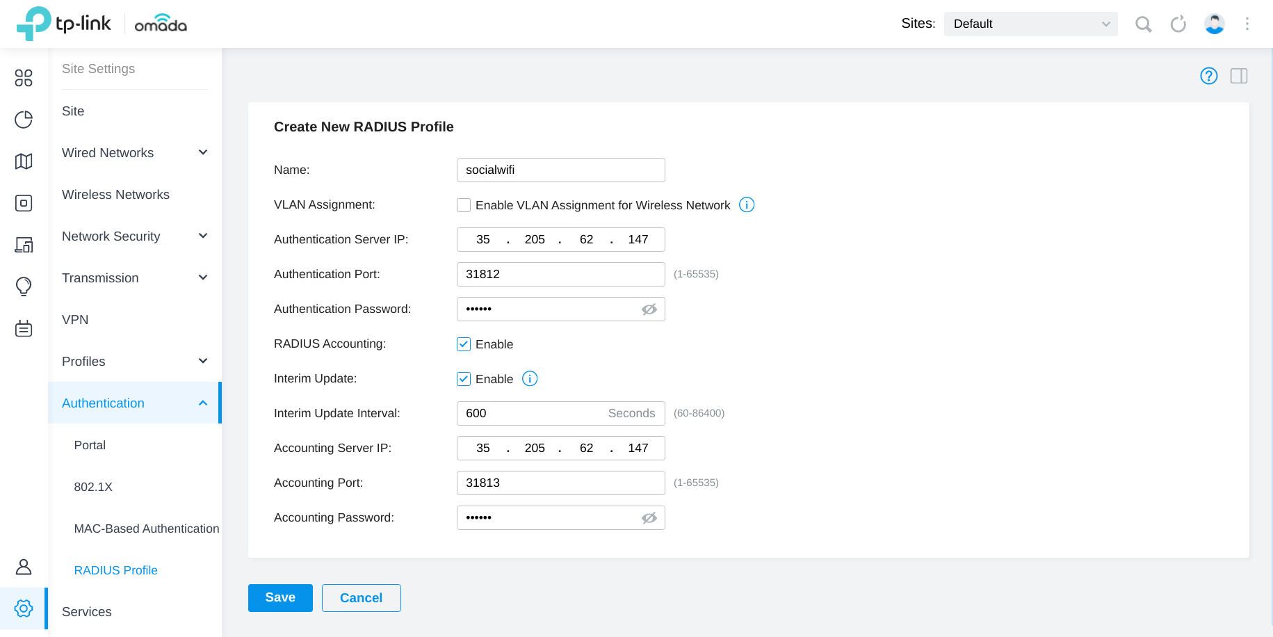The image size is (1273, 637).
Task: Enable VLAN Assignment for Wireless Network checkbox
Action: pos(464,205)
